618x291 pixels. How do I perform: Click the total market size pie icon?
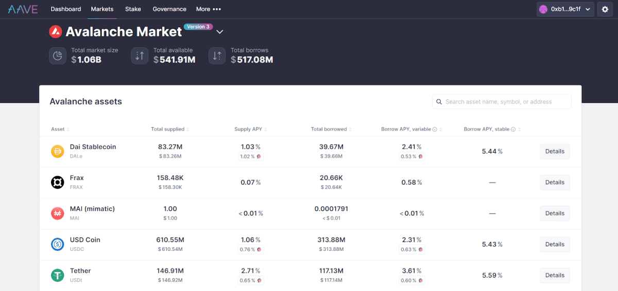(x=58, y=56)
